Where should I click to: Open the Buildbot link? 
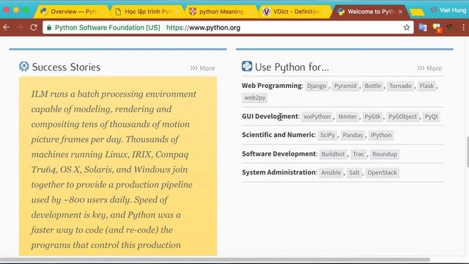(x=333, y=154)
